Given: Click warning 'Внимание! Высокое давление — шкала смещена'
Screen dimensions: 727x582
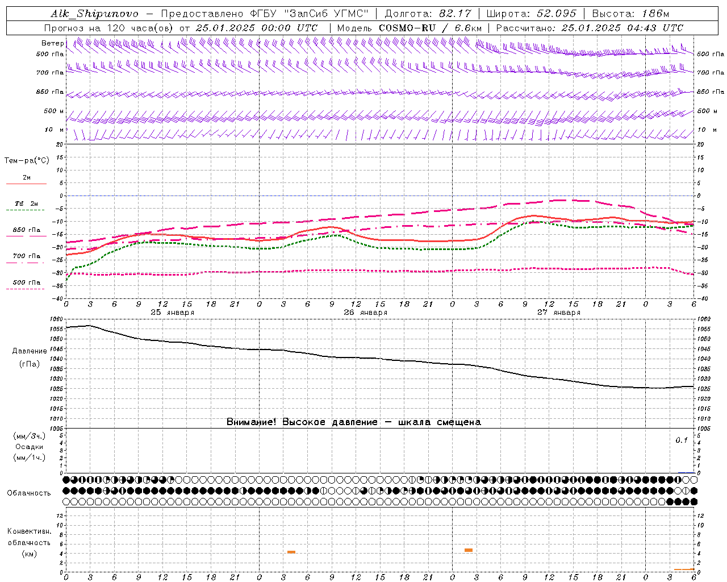Looking at the screenshot, I should tap(354, 422).
